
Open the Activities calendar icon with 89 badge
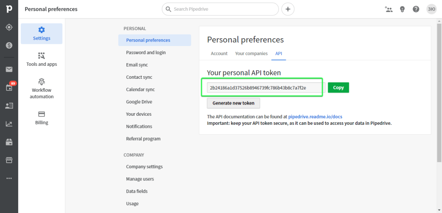(9, 87)
